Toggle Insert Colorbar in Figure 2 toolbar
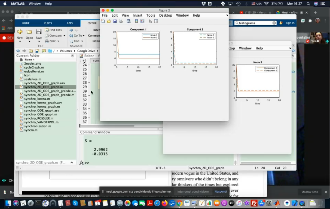Image resolution: width=330 pixels, height=209 pixels. [137, 21]
